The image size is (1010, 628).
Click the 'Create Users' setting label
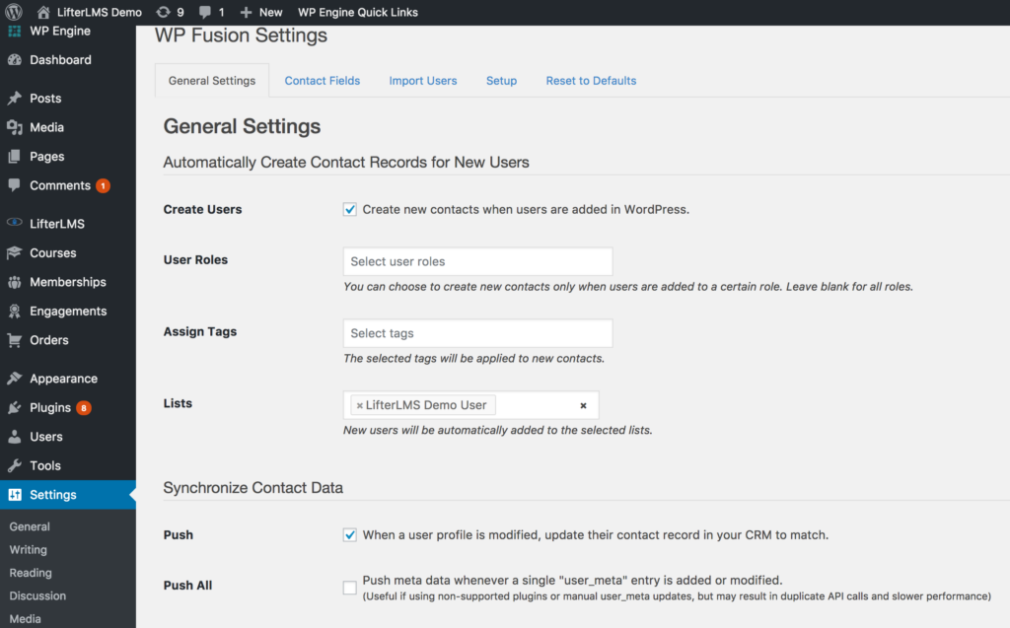(x=202, y=209)
